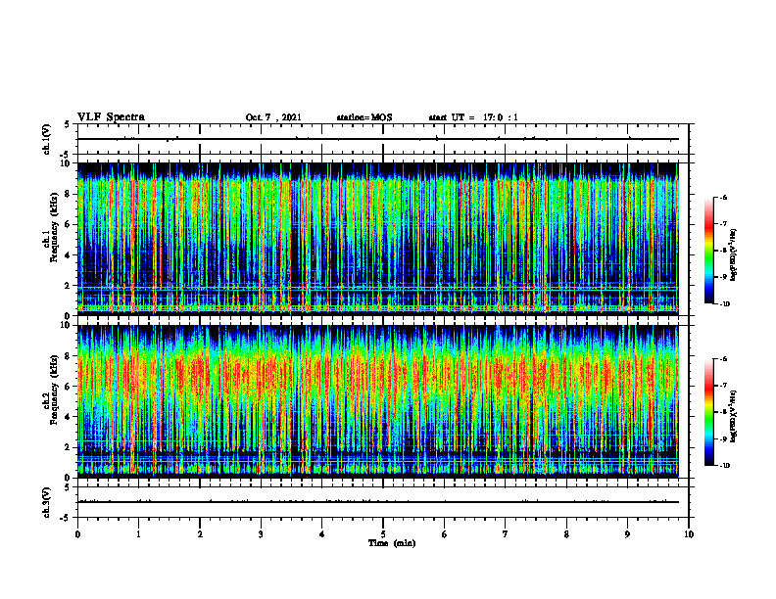Click the "5" tick on the time axis
Image resolution: width=776 pixels, height=599 pixels.
tap(383, 534)
